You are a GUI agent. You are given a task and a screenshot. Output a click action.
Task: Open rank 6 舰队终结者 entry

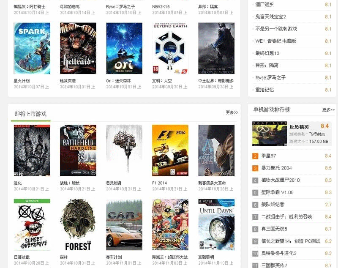tap(273, 205)
